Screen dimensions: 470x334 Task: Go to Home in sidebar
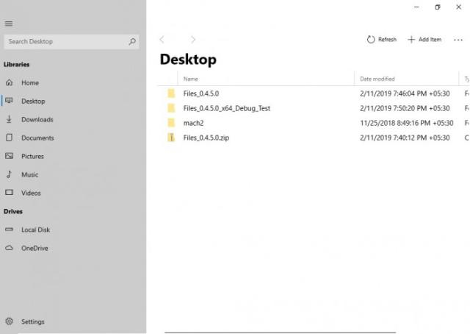[29, 82]
